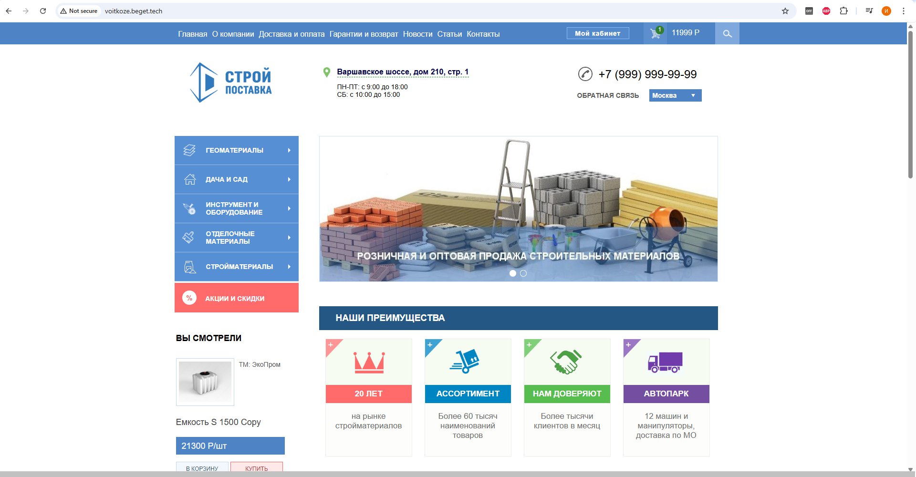Click the scrollbar down arrow
The image size is (916, 477).
[911, 469]
